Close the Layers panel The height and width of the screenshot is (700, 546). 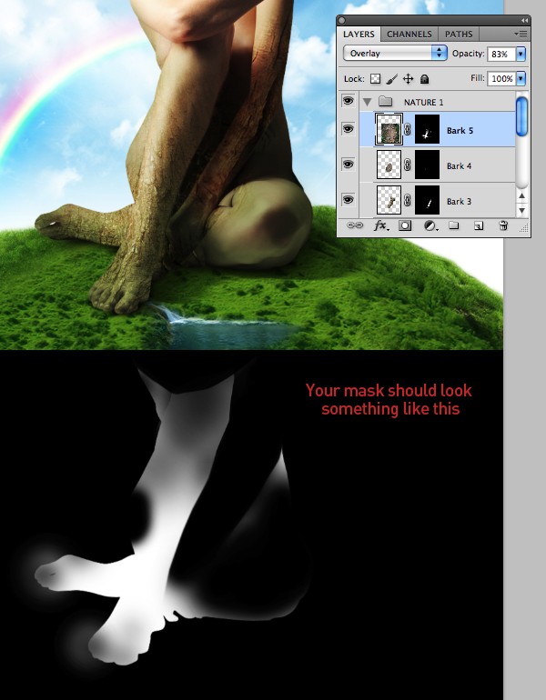coord(342,20)
